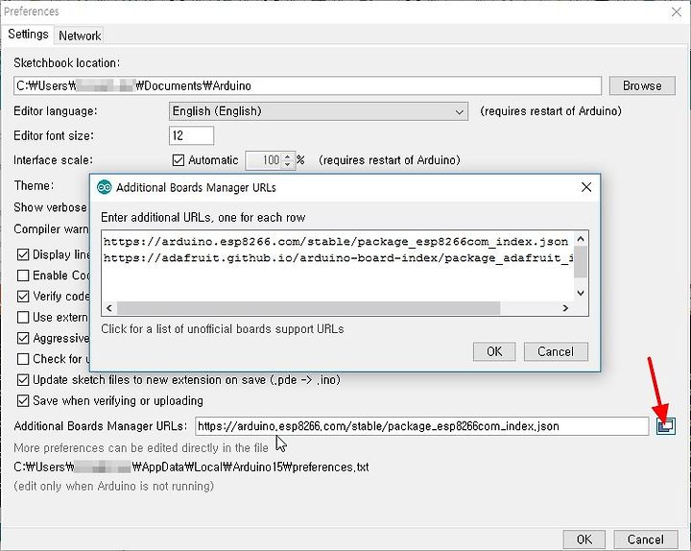Decrease interface scale with down arrow

(287, 164)
